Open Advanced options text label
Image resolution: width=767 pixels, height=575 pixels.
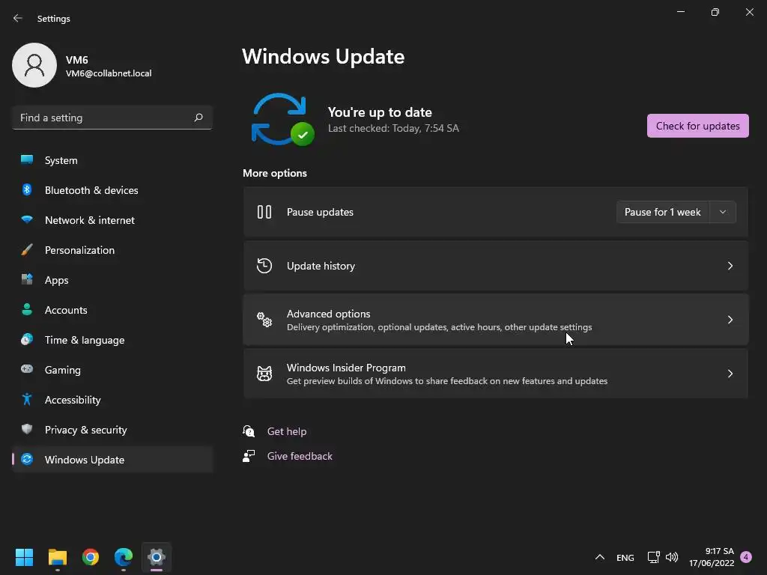328,314
